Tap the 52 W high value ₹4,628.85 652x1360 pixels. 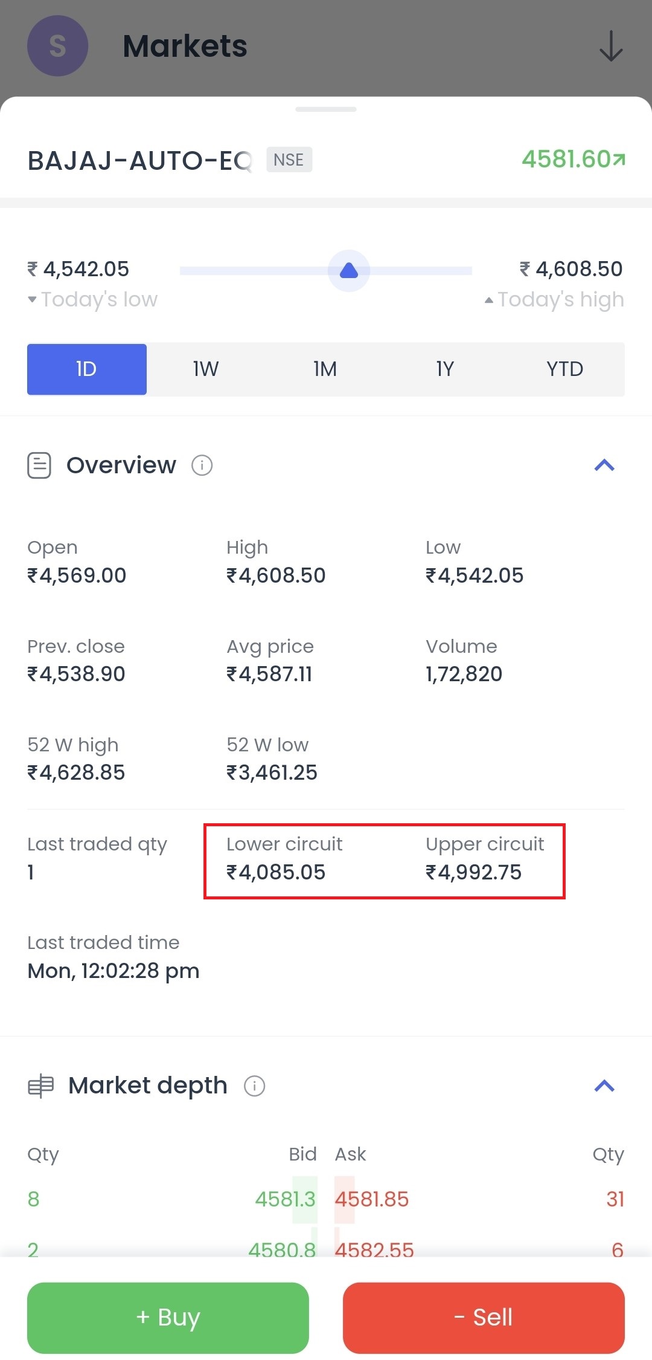pyautogui.click(x=76, y=772)
